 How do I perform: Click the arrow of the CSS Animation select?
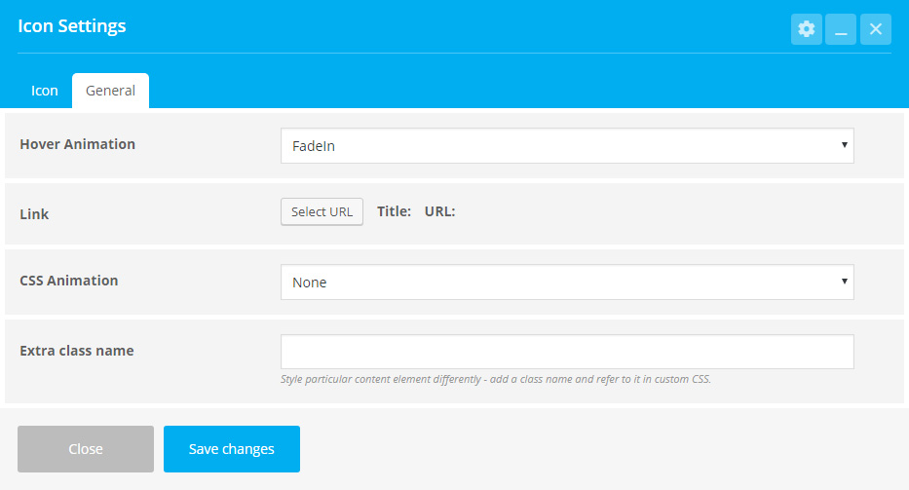pyautogui.click(x=844, y=282)
